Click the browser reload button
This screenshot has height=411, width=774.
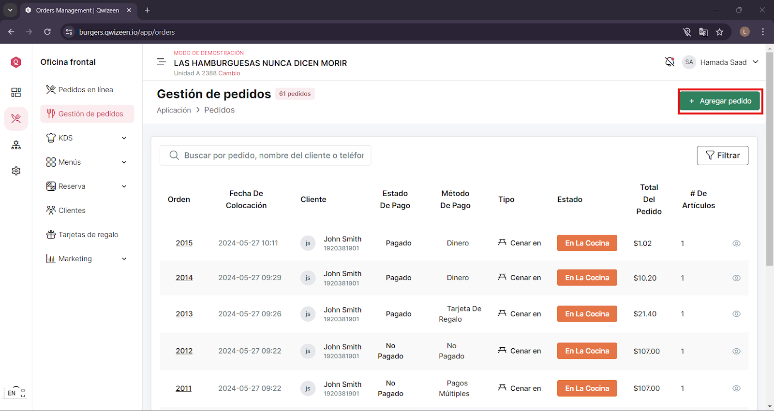click(x=47, y=32)
